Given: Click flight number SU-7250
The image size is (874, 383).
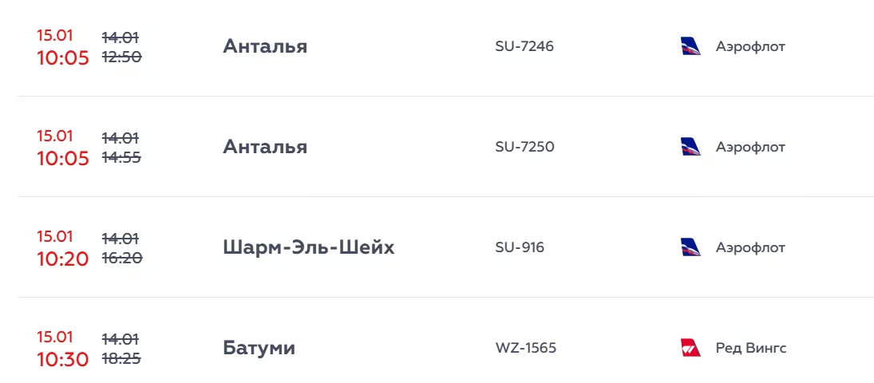Looking at the screenshot, I should click(524, 147).
